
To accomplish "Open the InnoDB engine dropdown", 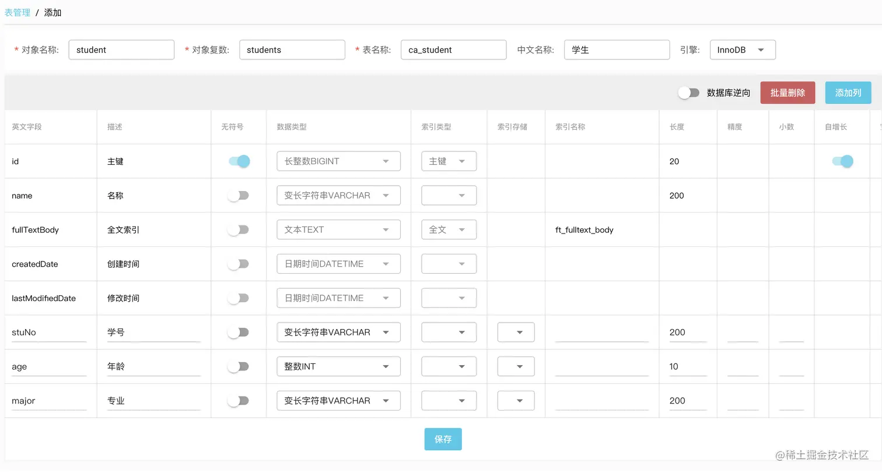I will tap(741, 49).
